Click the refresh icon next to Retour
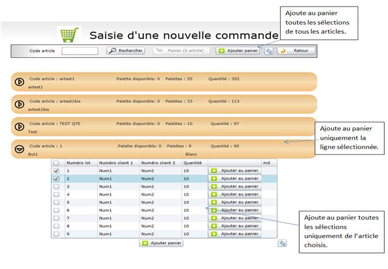The width and height of the screenshot is (388, 269). 268,51
